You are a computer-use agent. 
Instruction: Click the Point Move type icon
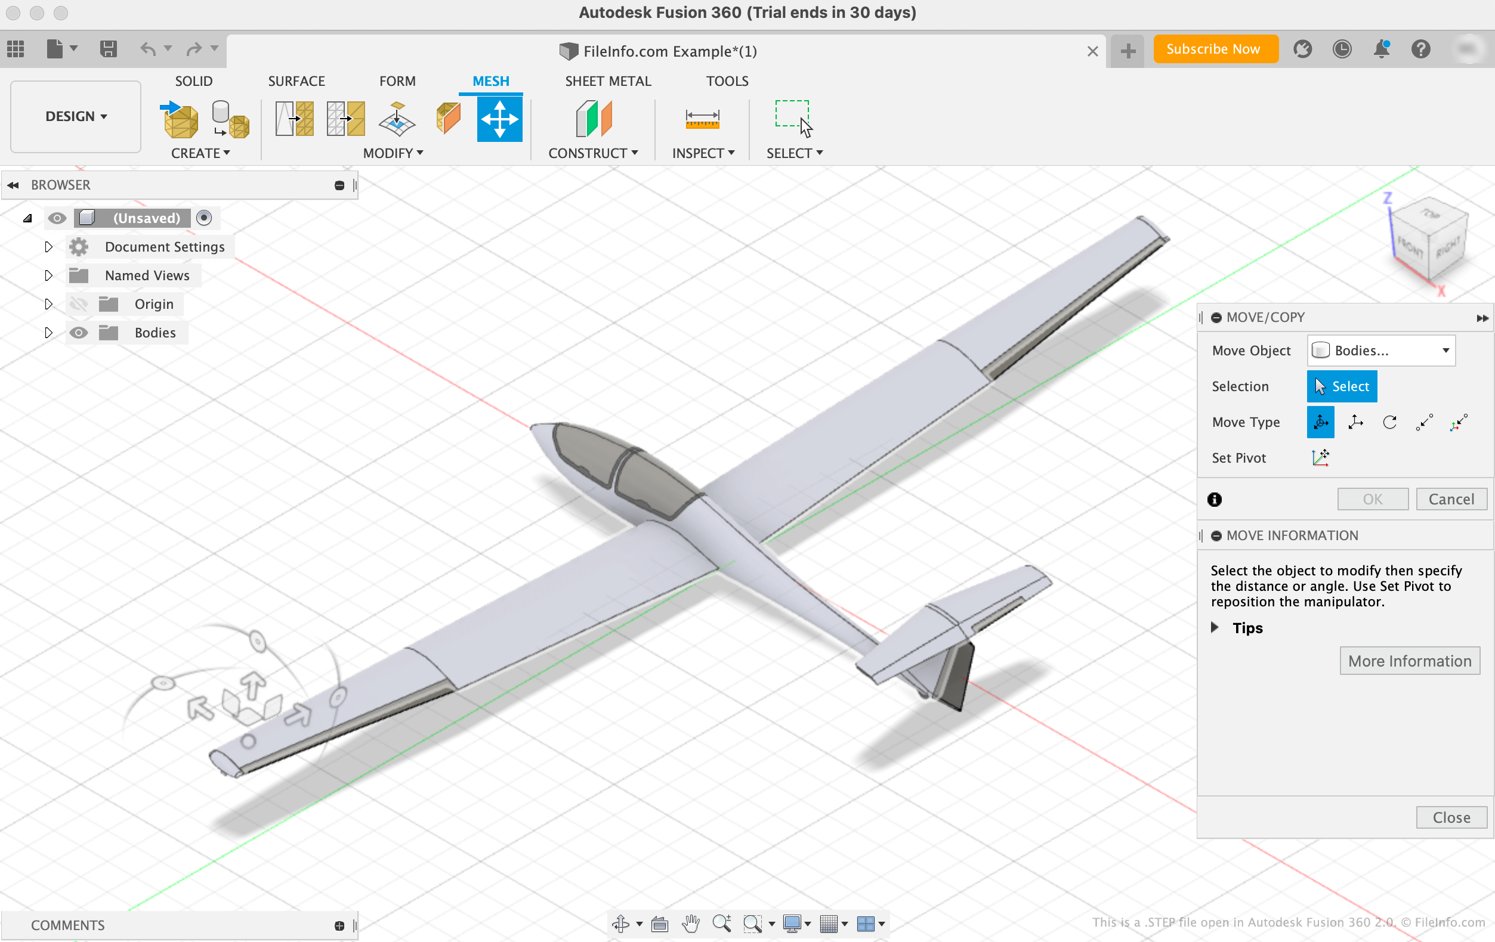pyautogui.click(x=1425, y=422)
